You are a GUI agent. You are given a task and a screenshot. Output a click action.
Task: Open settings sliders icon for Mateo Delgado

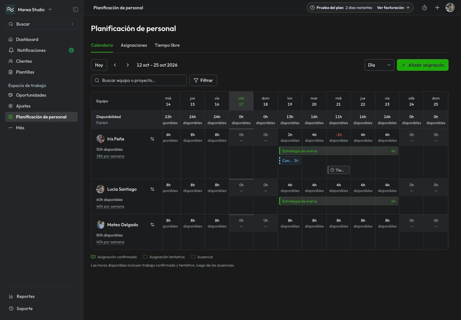(152, 225)
